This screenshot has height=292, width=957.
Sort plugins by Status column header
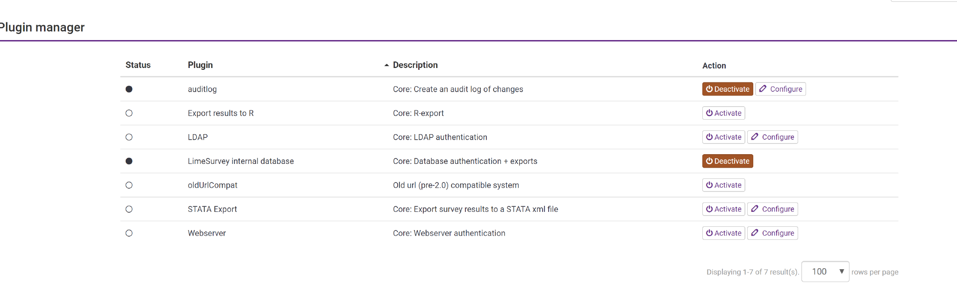click(138, 65)
